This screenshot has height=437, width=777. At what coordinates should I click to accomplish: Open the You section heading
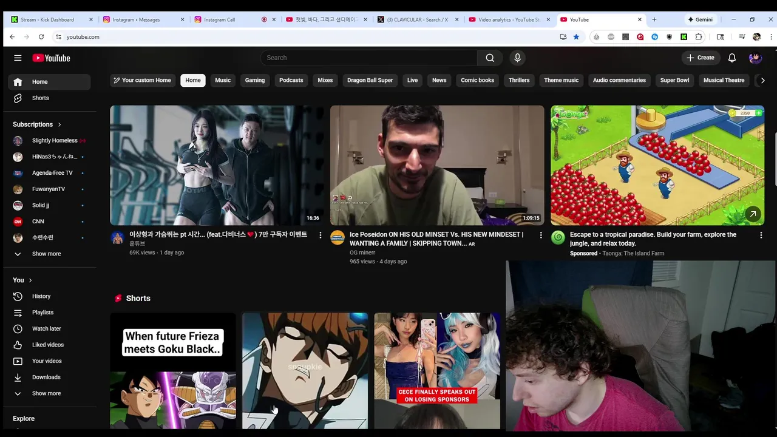(22, 280)
